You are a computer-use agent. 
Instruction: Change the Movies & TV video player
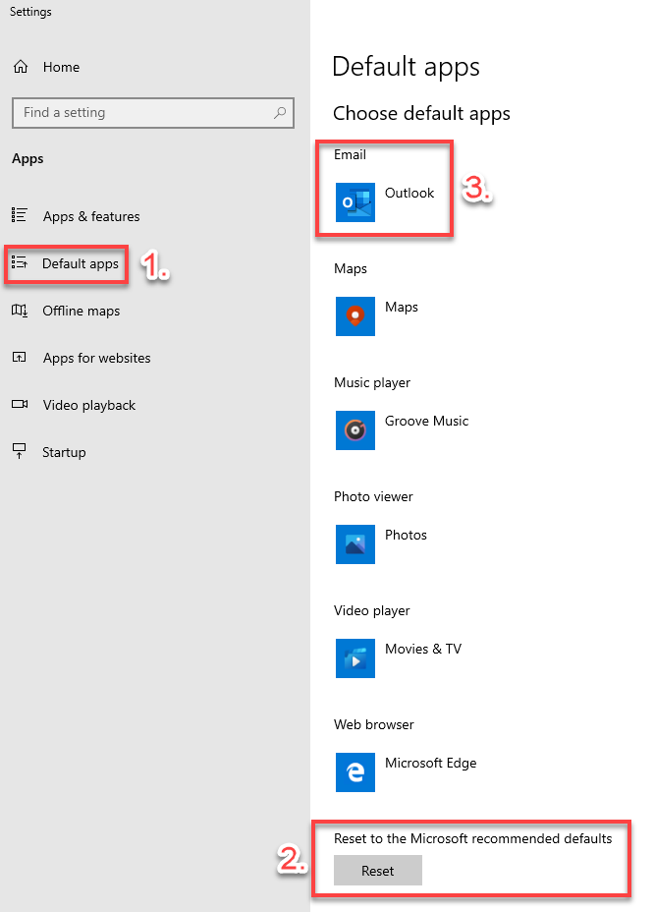click(423, 649)
